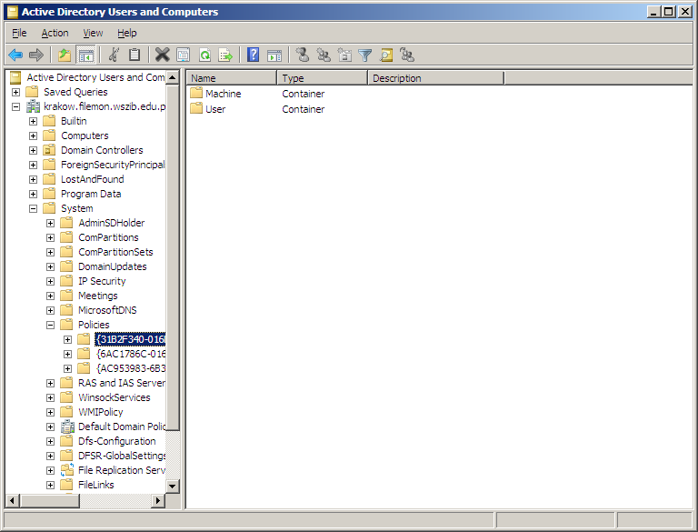Viewport: 698px width, 532px height.
Task: Click the Machine folder in the list
Action: [x=223, y=94]
